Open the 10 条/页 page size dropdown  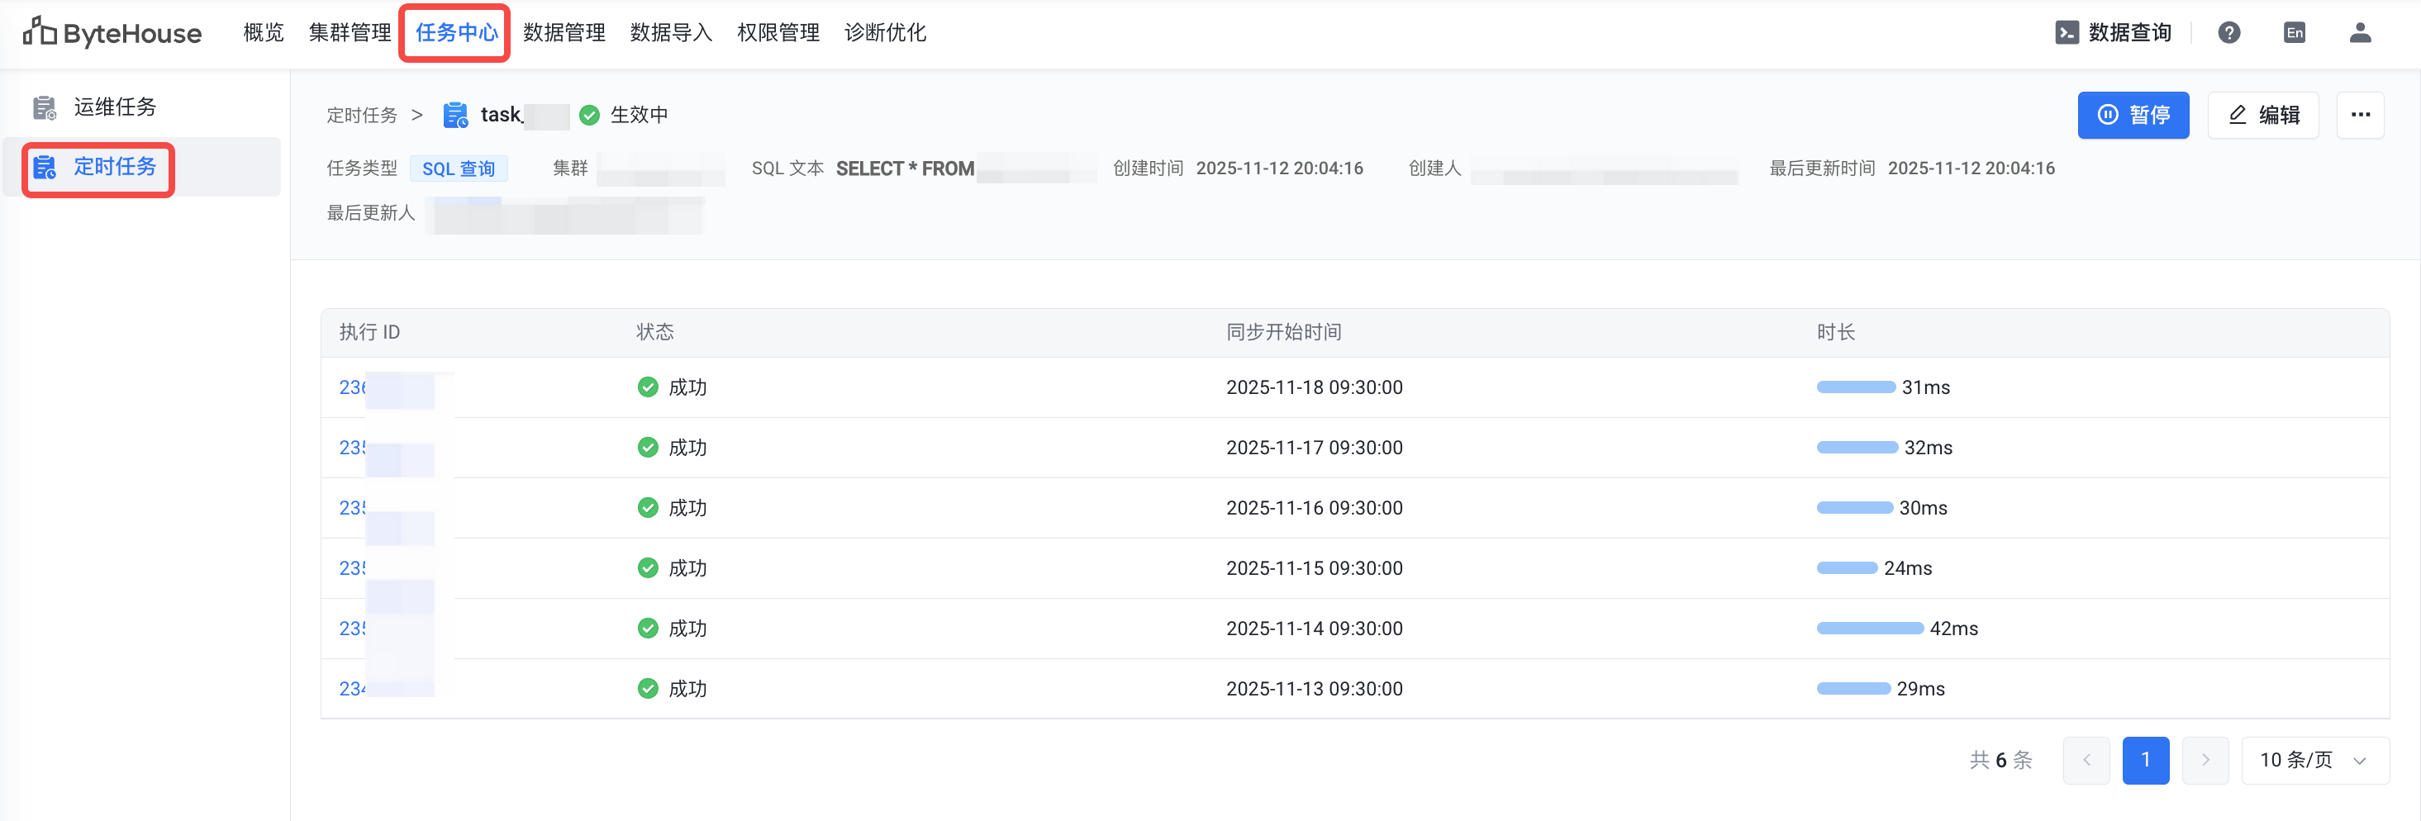pos(2314,760)
